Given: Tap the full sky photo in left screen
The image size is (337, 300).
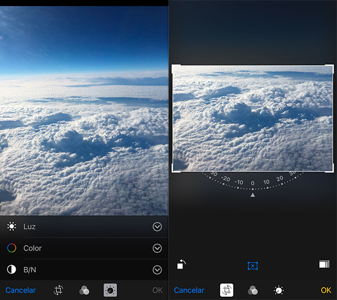Looking at the screenshot, I should (x=84, y=111).
